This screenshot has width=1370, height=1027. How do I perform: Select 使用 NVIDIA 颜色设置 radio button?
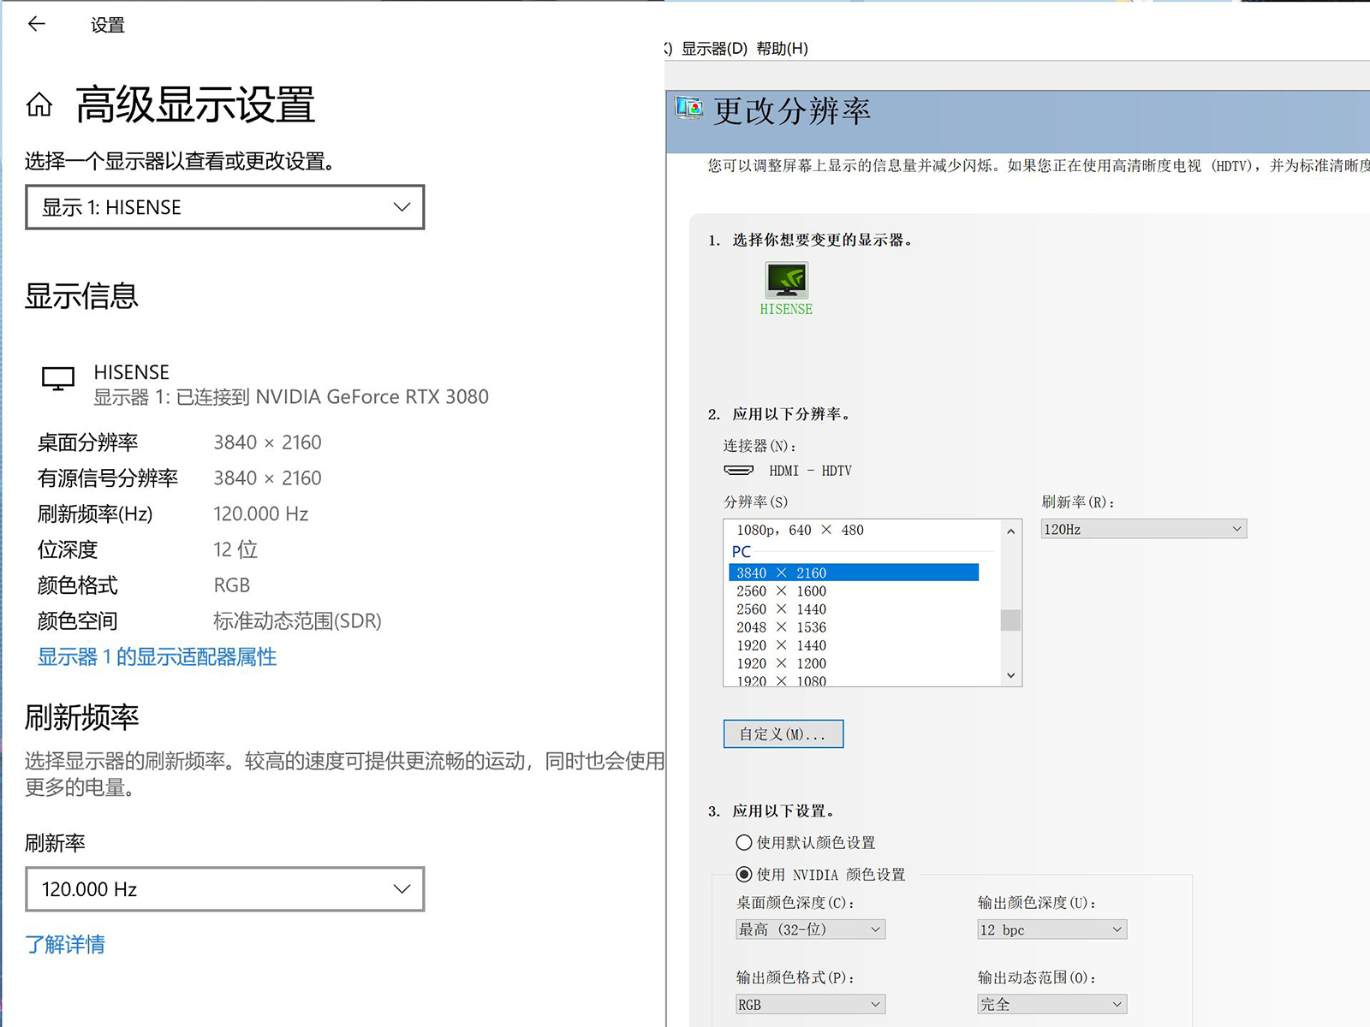click(743, 874)
